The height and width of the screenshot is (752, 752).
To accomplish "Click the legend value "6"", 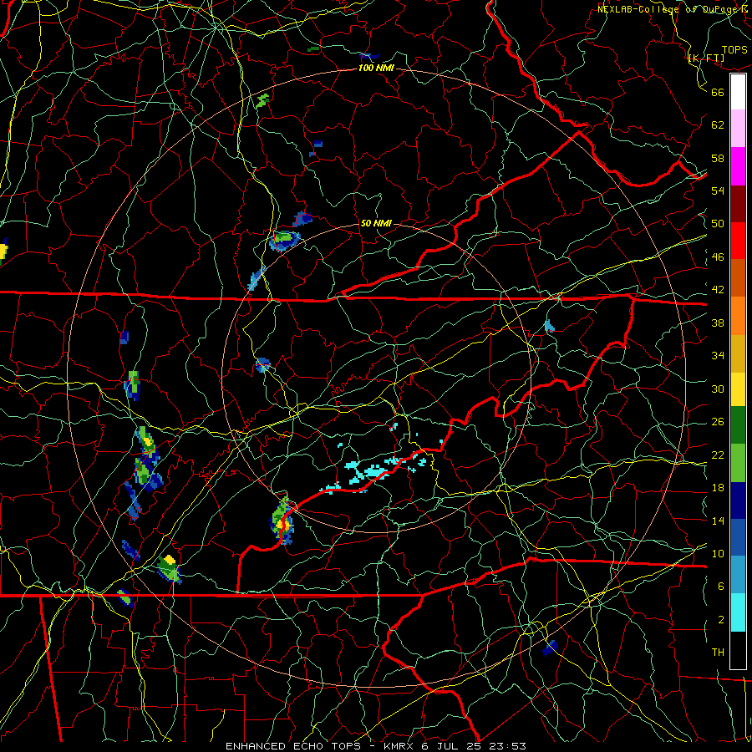I will [721, 586].
